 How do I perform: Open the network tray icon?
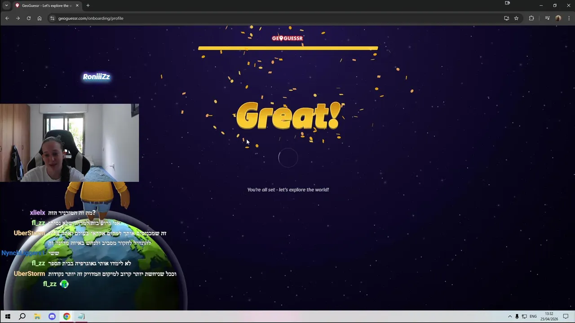[524, 317]
